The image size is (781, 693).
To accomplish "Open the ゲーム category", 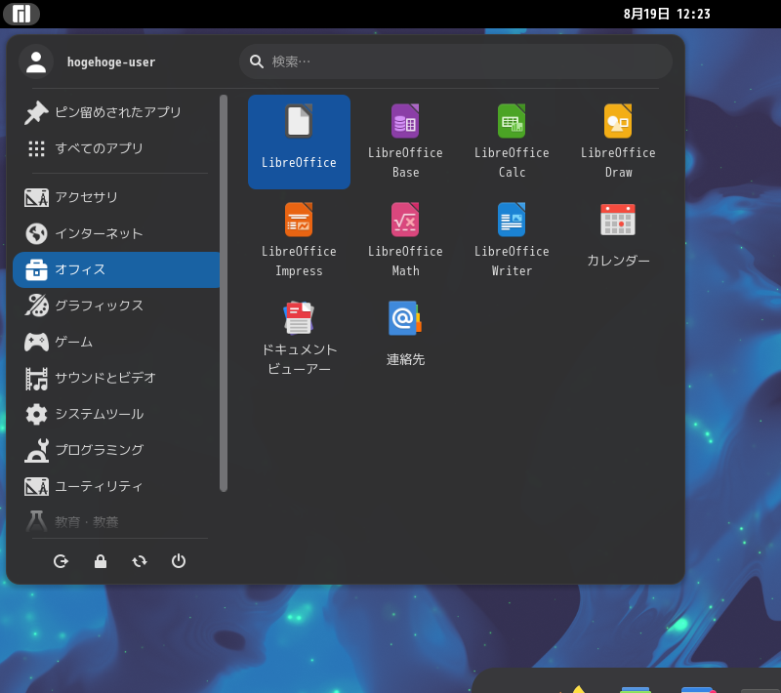I will [x=116, y=342].
